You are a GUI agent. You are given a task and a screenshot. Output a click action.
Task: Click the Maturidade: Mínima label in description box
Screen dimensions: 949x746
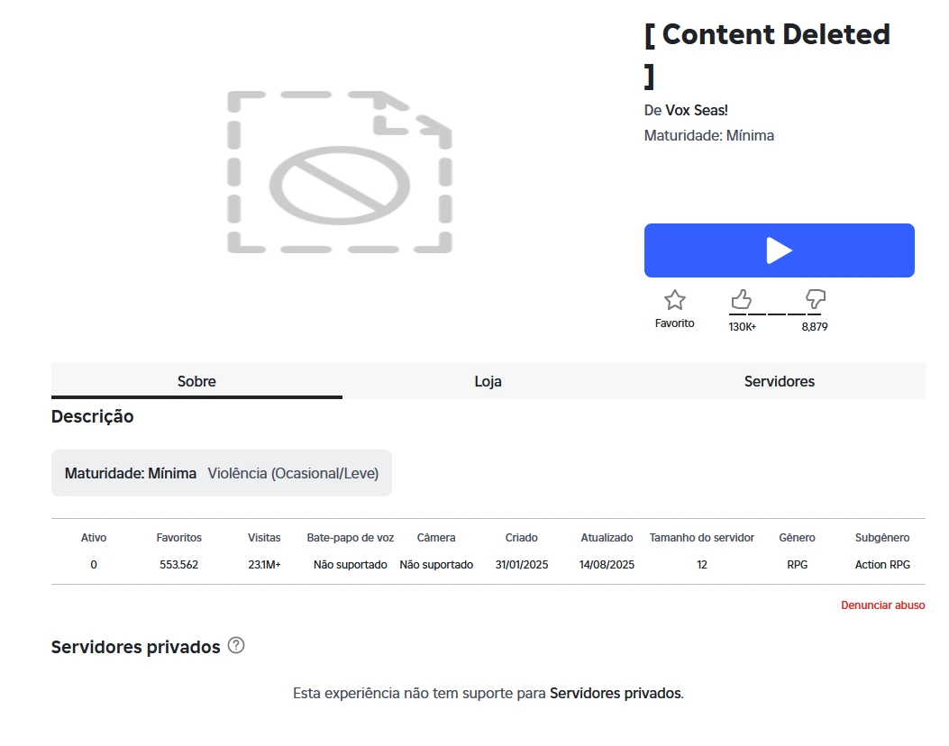pos(131,473)
